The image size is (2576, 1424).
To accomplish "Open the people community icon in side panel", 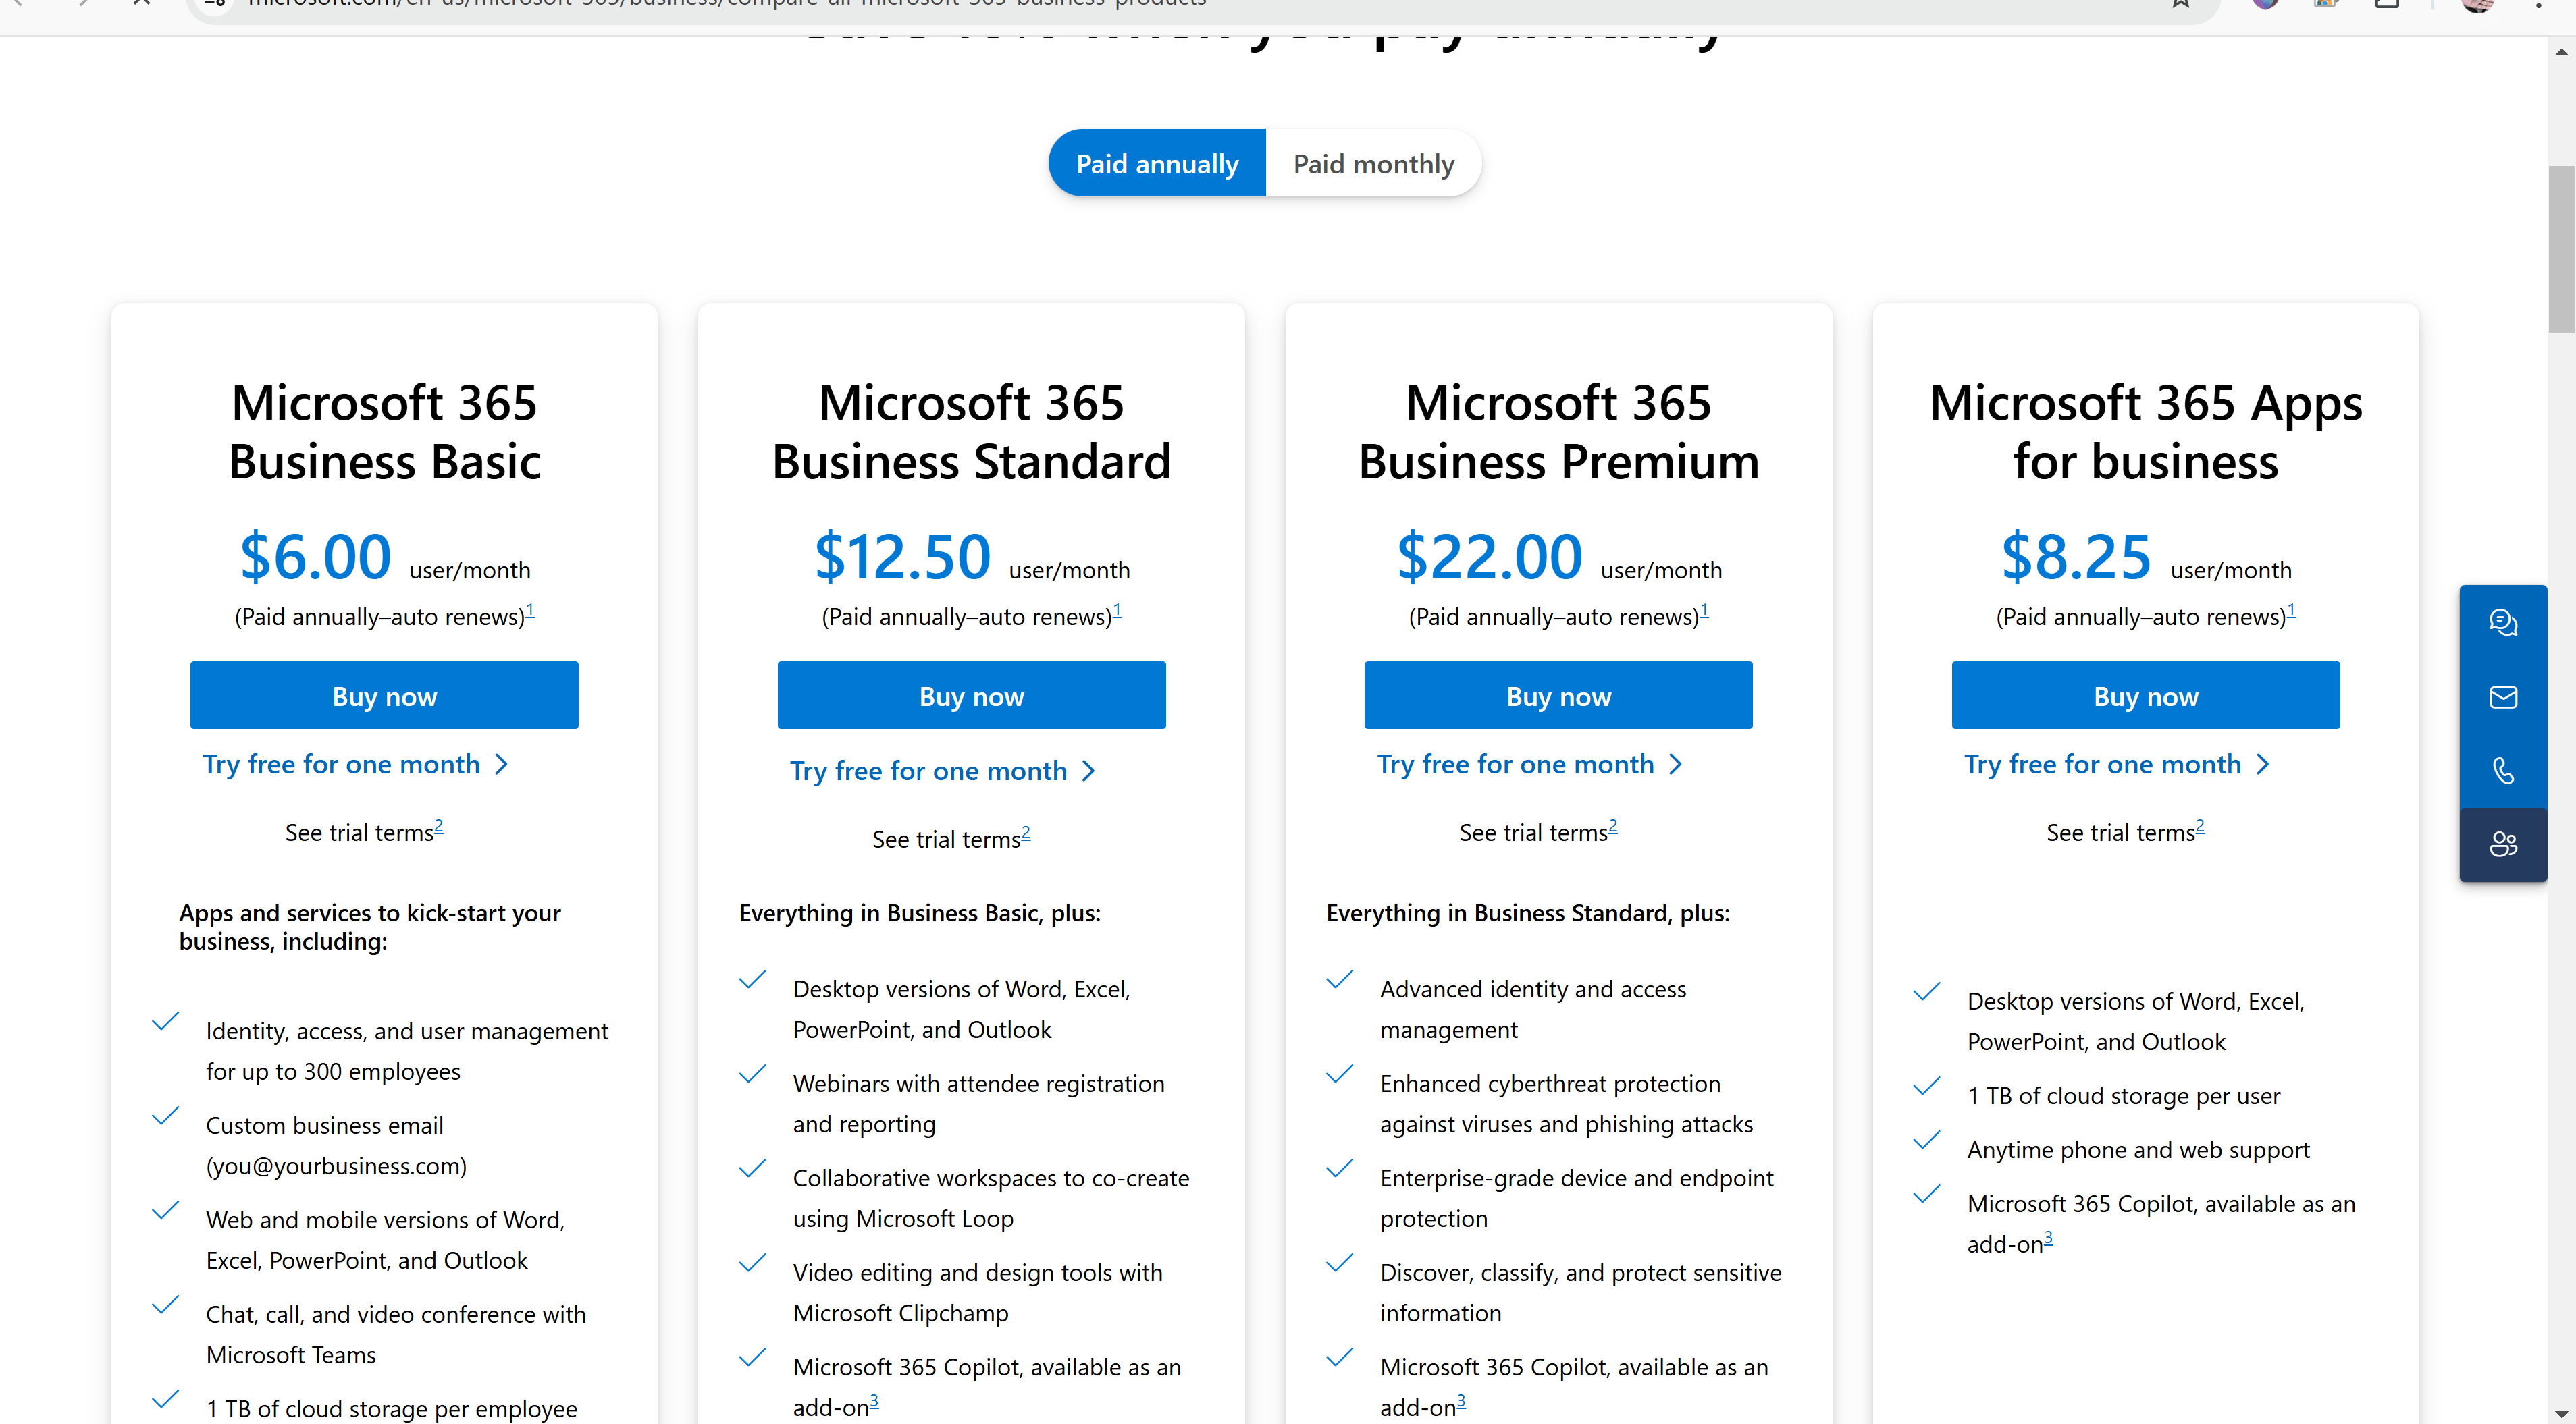I will 2502,844.
